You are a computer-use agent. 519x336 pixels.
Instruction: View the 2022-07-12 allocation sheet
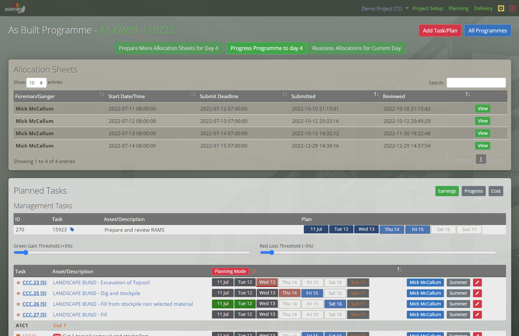[483, 121]
